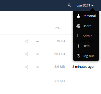The image size is (101, 94).
Task: Select the Users menu entry
Action: [x=86, y=26]
